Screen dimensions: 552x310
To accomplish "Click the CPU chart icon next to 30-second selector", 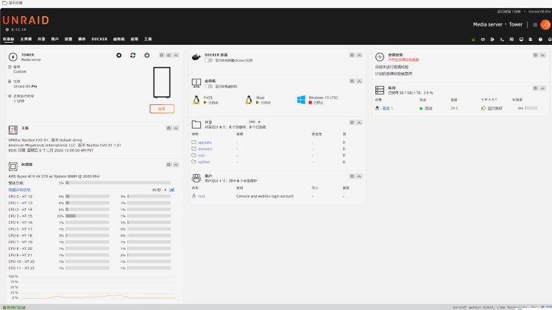I will [171, 190].
